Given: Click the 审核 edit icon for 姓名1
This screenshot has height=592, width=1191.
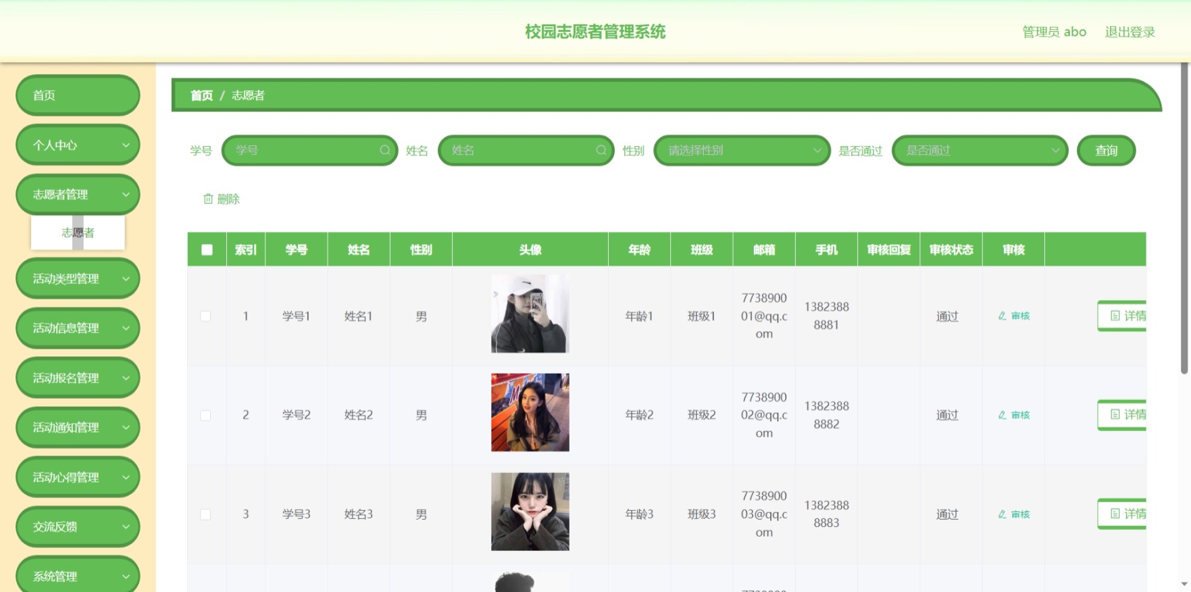Looking at the screenshot, I should pos(1003,316).
